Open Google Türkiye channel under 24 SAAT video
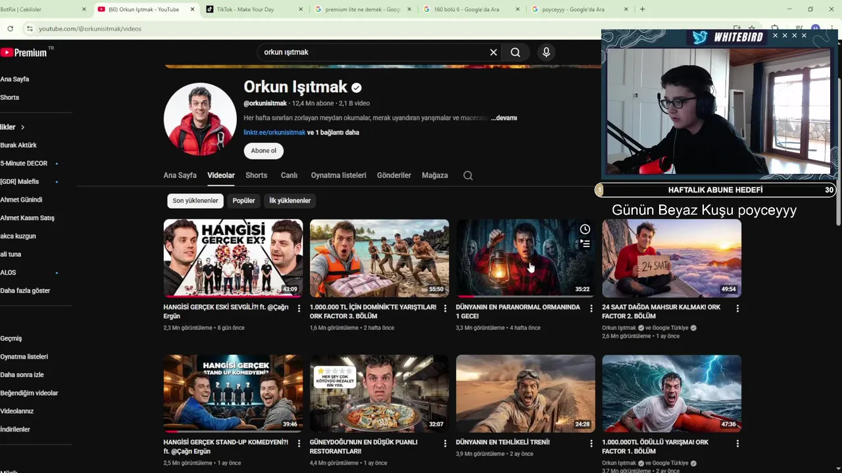 (x=672, y=328)
